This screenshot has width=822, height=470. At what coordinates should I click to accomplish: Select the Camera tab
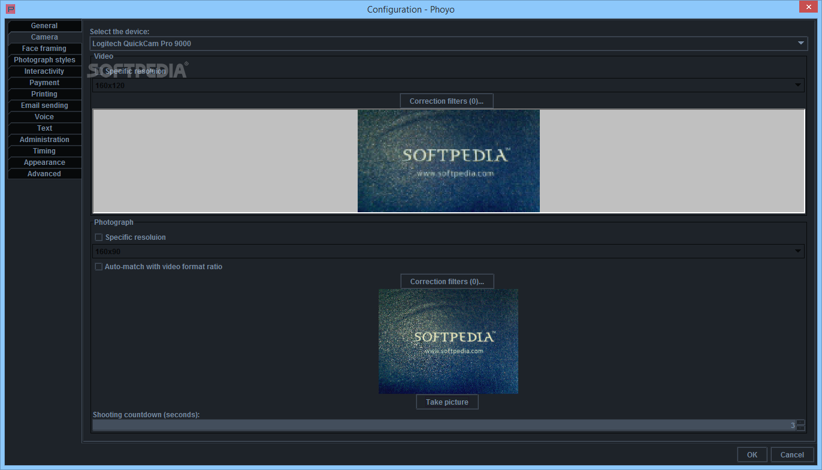coord(44,37)
